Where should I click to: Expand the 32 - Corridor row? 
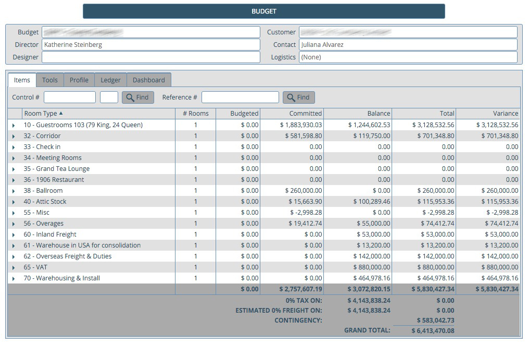pyautogui.click(x=14, y=136)
